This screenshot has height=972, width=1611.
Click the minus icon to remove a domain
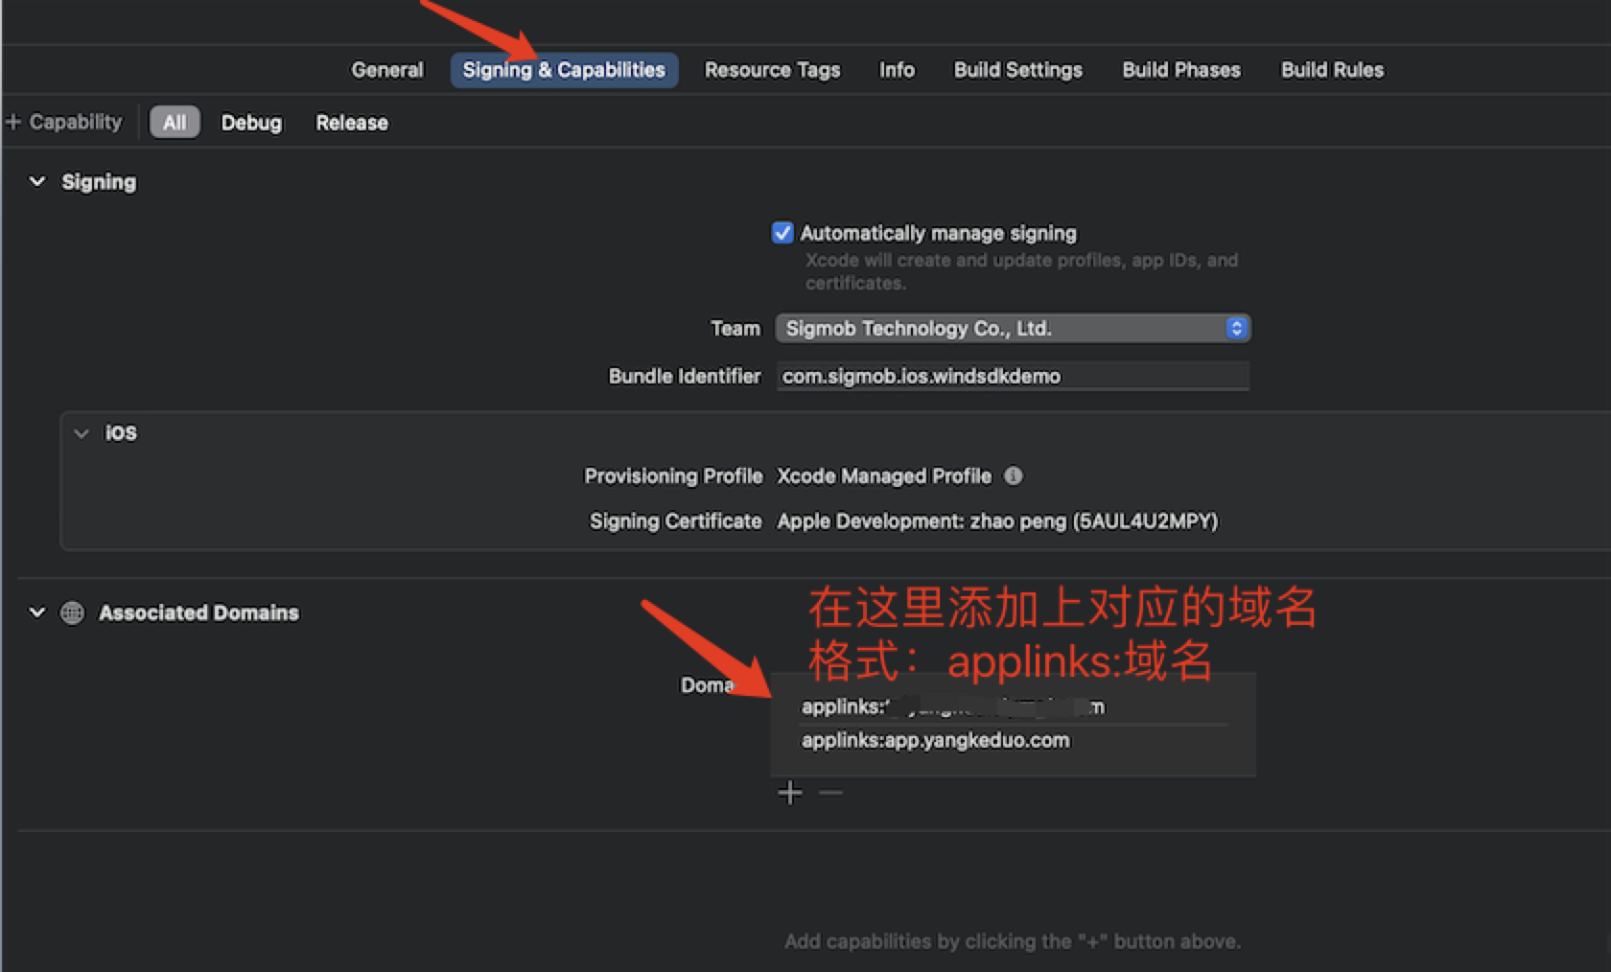830,793
